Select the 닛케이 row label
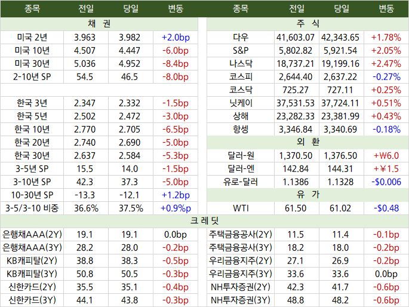The height and width of the screenshot is (307, 409). (x=241, y=103)
